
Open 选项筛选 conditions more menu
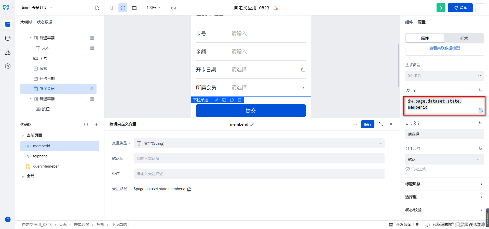[480, 76]
